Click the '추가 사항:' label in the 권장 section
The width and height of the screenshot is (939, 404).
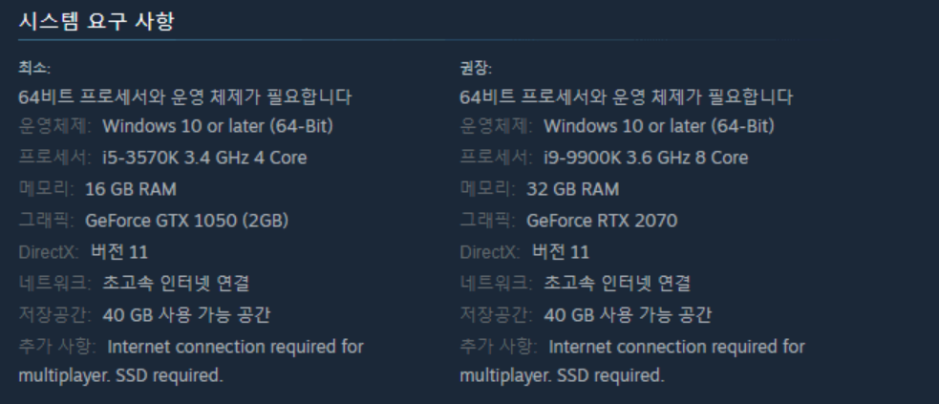[499, 346]
